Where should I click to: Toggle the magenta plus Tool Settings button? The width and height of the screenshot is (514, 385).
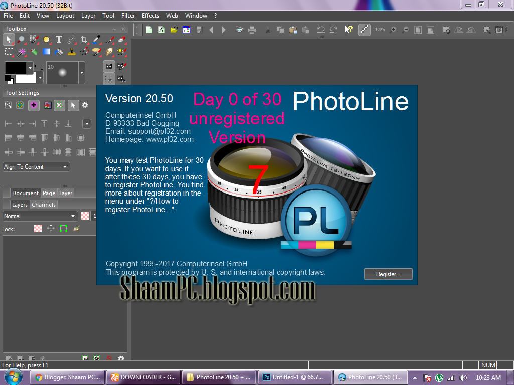pos(34,105)
